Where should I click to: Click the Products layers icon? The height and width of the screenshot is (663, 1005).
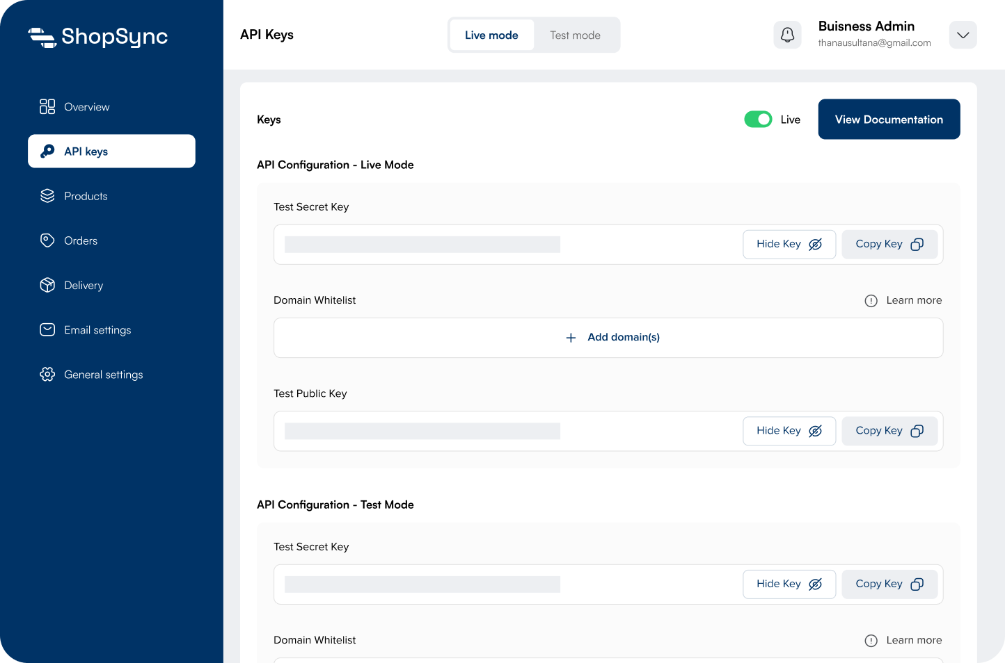pyautogui.click(x=47, y=195)
